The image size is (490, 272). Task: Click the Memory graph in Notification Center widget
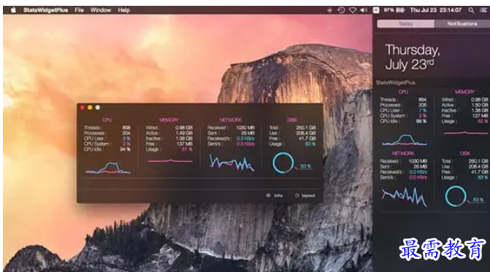[466, 133]
